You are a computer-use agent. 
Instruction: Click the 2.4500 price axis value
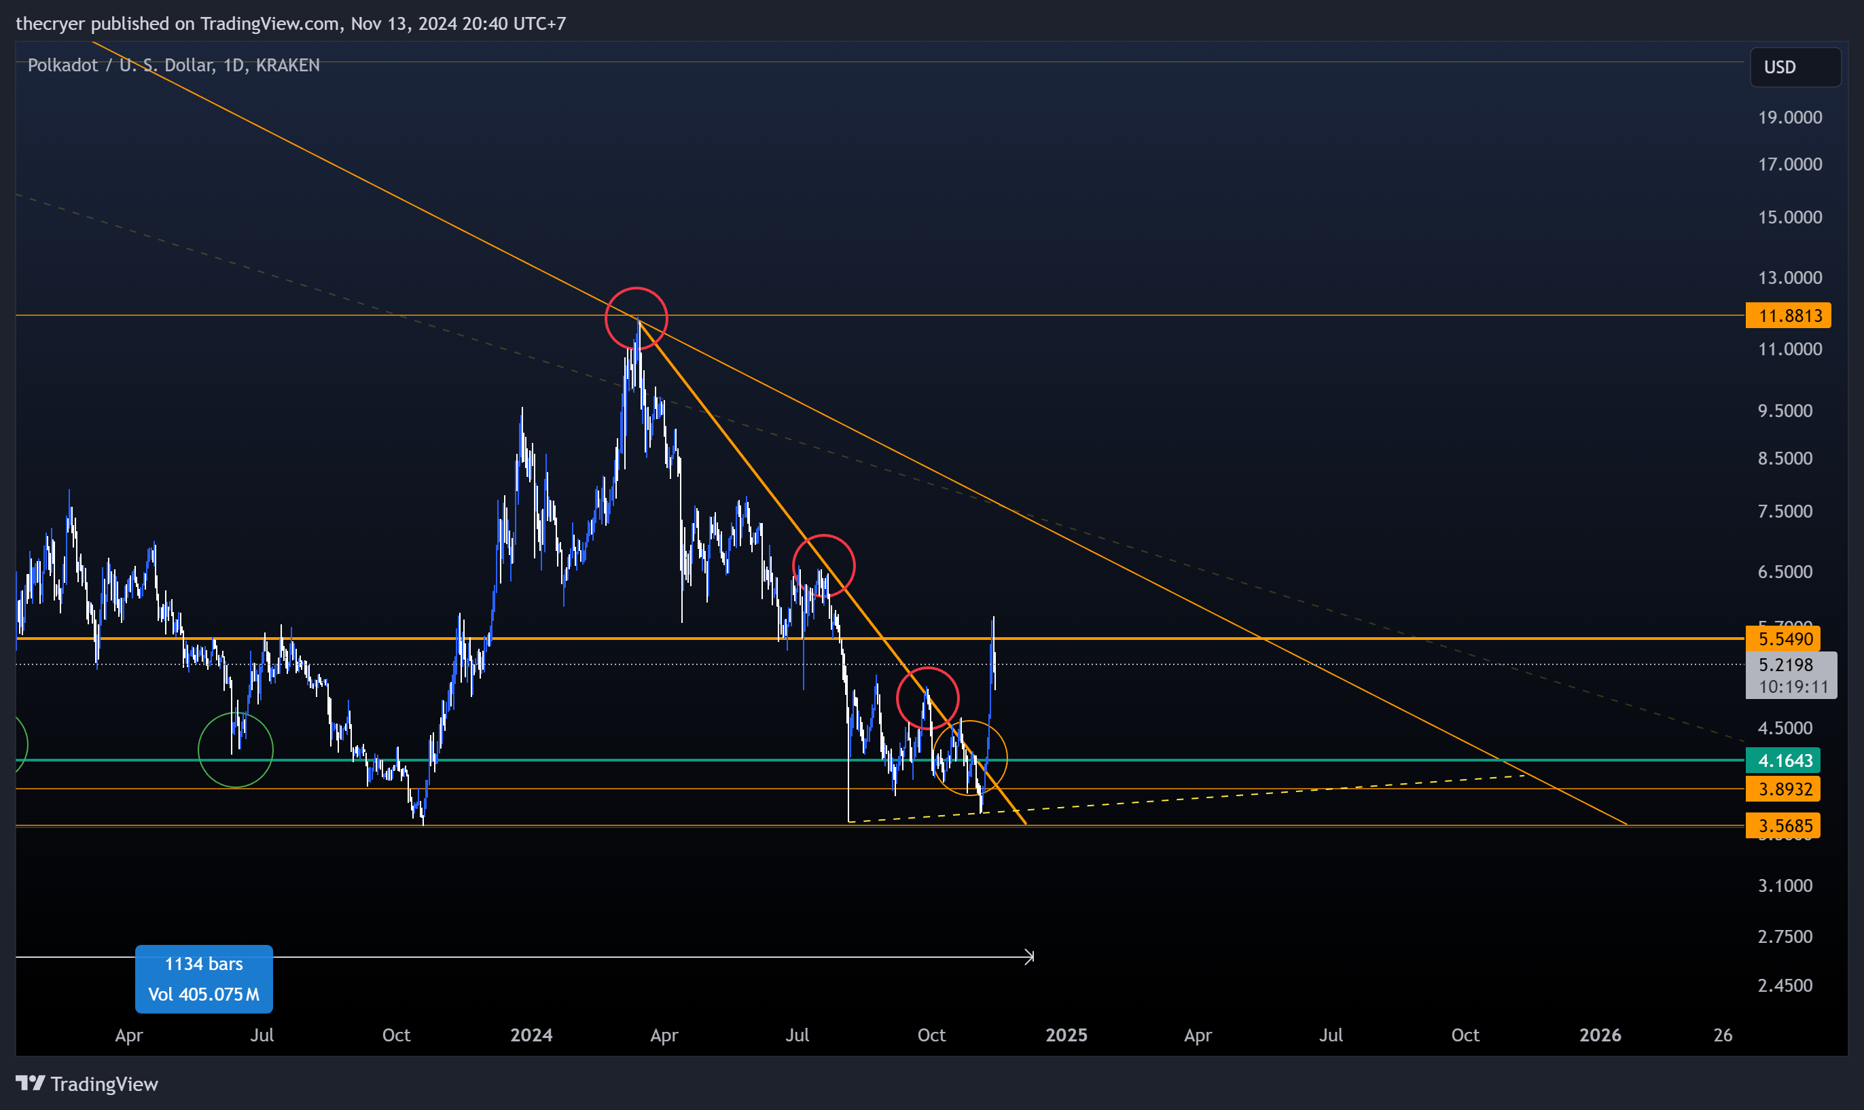click(1785, 986)
